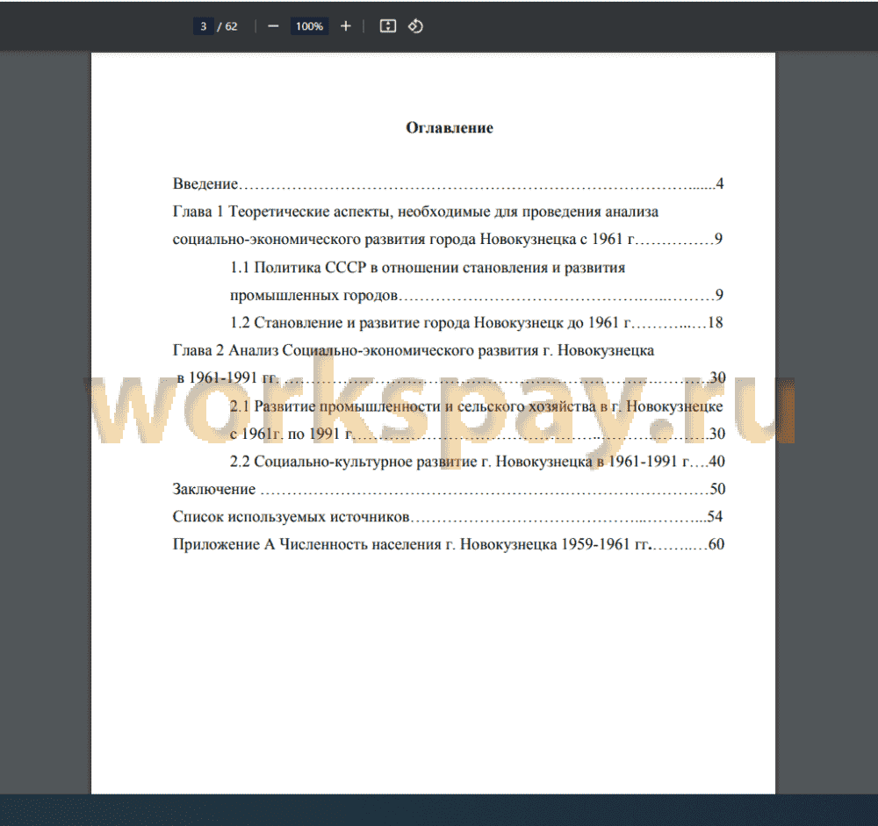
Task: Click entry 1.2 Становление и развитие города
Action: [x=477, y=322]
